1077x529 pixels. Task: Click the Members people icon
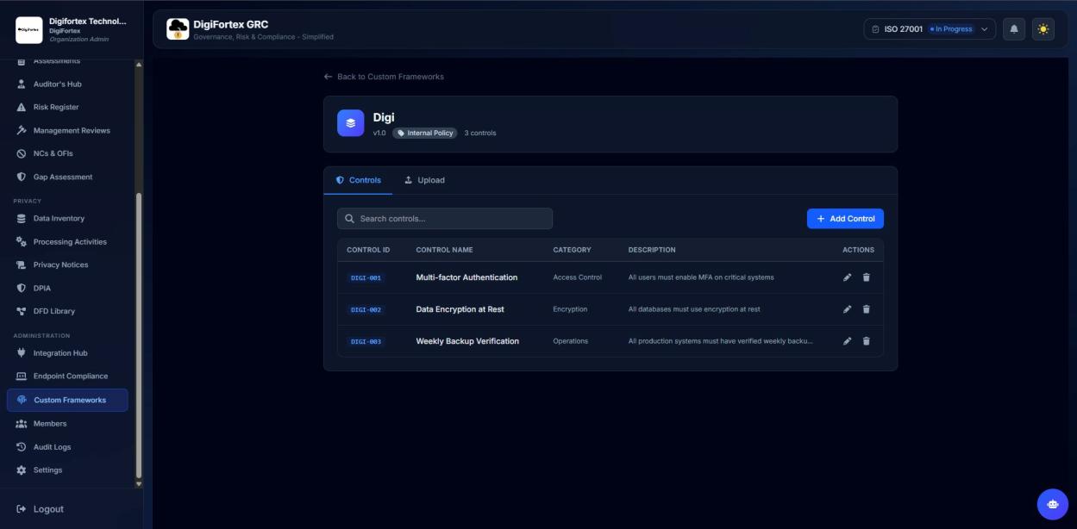tap(22, 424)
